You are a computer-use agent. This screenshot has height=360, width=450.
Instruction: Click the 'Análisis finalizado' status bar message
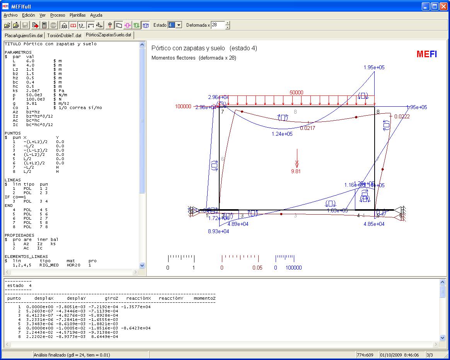tap(72, 355)
